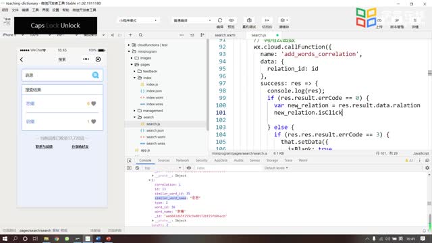Open the top execution context dropdown in console

point(163,168)
